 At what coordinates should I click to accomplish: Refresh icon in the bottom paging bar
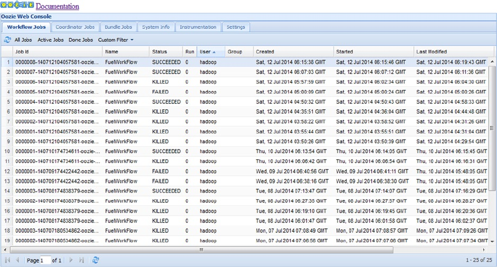(x=95, y=260)
